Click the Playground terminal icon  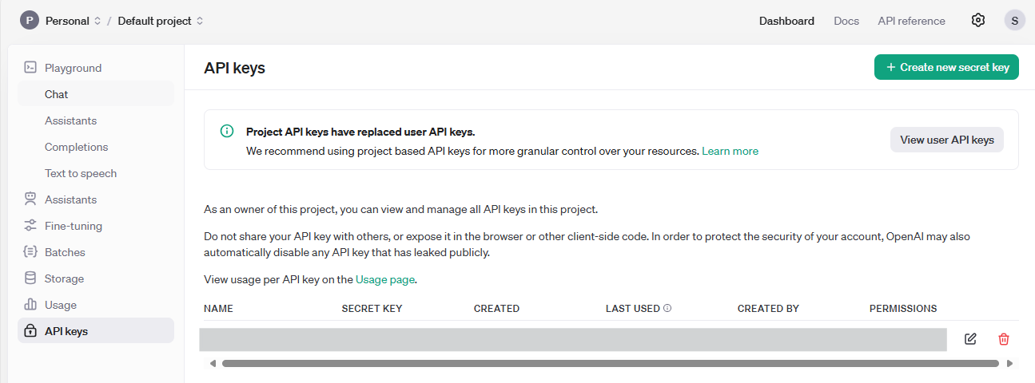point(30,68)
